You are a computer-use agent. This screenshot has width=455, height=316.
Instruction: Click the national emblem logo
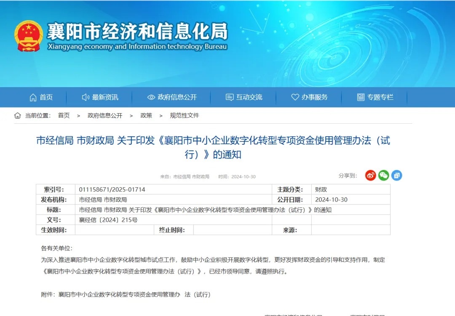(29, 36)
